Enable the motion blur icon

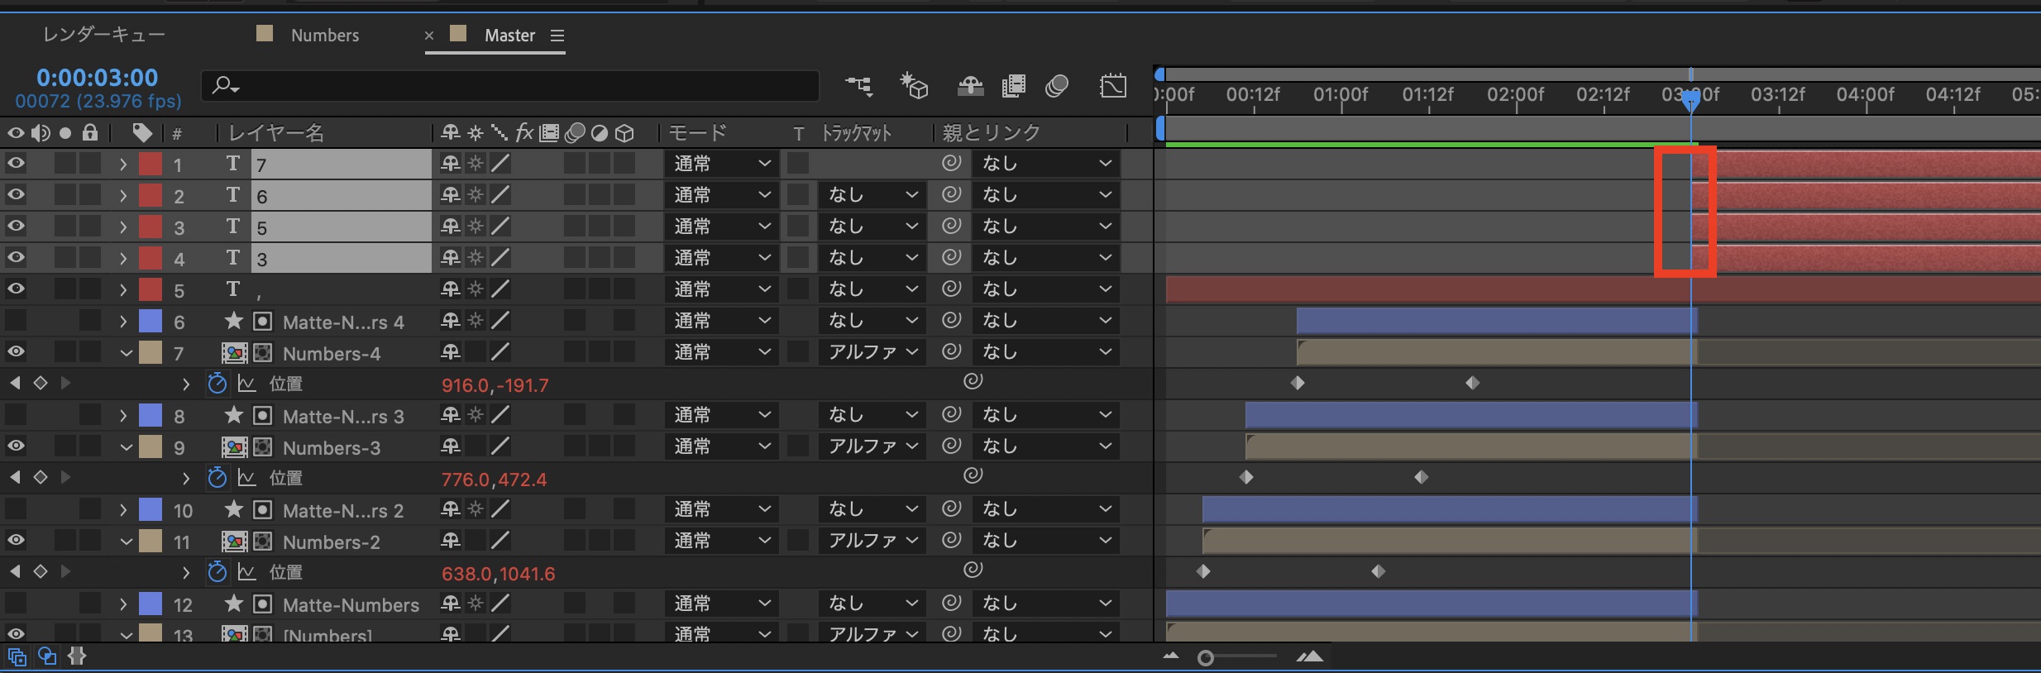click(1057, 85)
